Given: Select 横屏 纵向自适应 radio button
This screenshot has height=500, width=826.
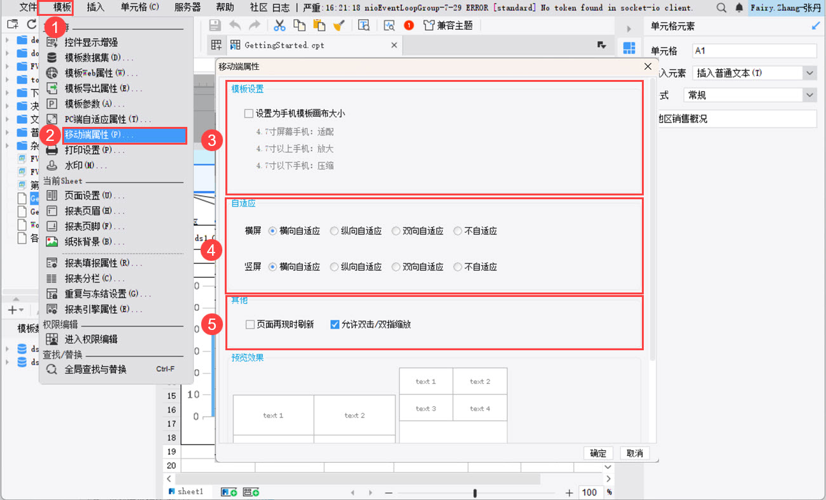Looking at the screenshot, I should click(x=334, y=231).
